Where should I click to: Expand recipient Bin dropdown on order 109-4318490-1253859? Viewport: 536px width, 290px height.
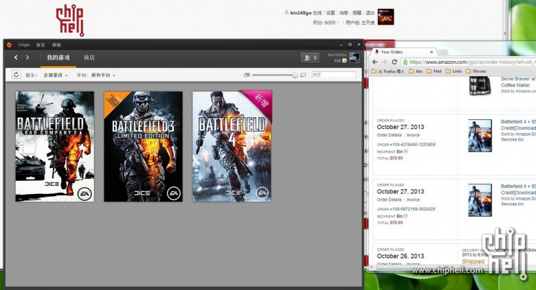(x=405, y=151)
